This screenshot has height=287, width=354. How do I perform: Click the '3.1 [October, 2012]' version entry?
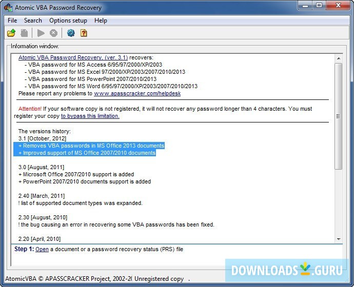(x=42, y=138)
